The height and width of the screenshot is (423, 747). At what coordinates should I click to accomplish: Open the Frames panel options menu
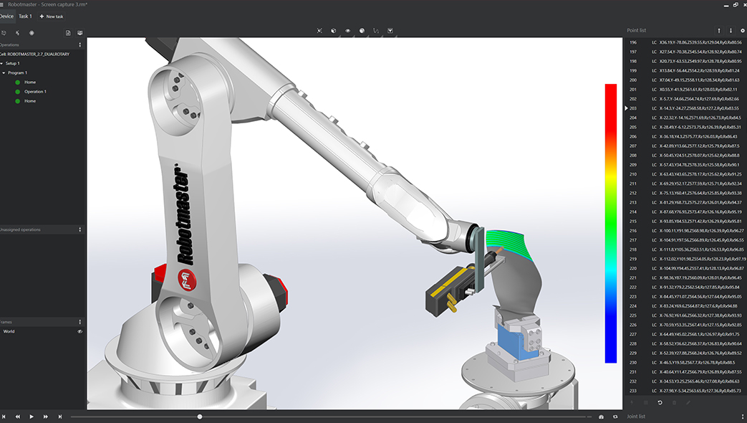point(79,322)
